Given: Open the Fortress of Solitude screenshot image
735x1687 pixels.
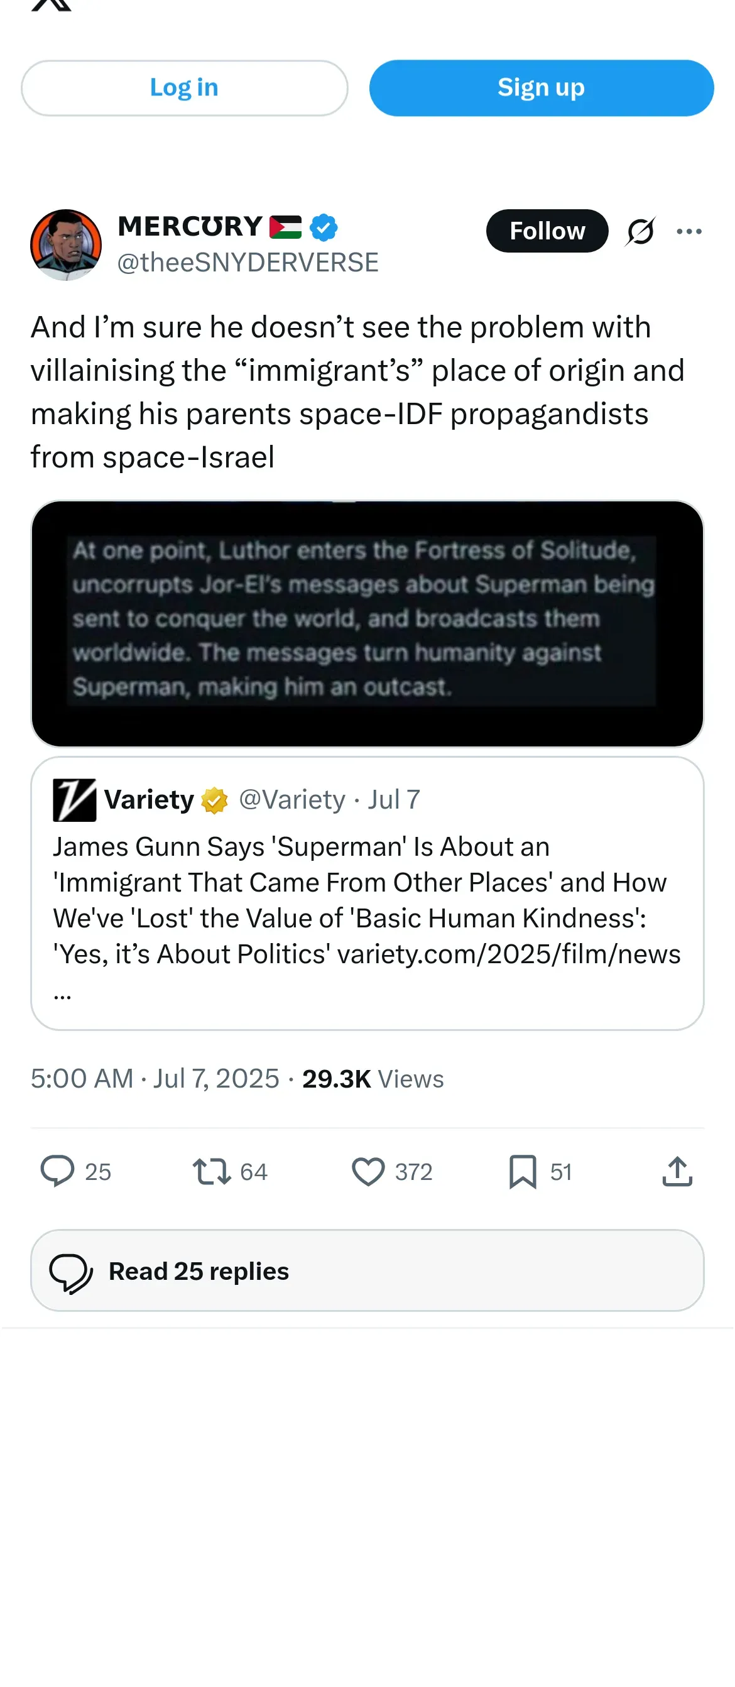Looking at the screenshot, I should (367, 623).
